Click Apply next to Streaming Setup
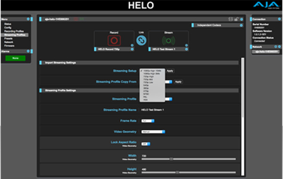This screenshot has width=283, height=179. (170, 71)
